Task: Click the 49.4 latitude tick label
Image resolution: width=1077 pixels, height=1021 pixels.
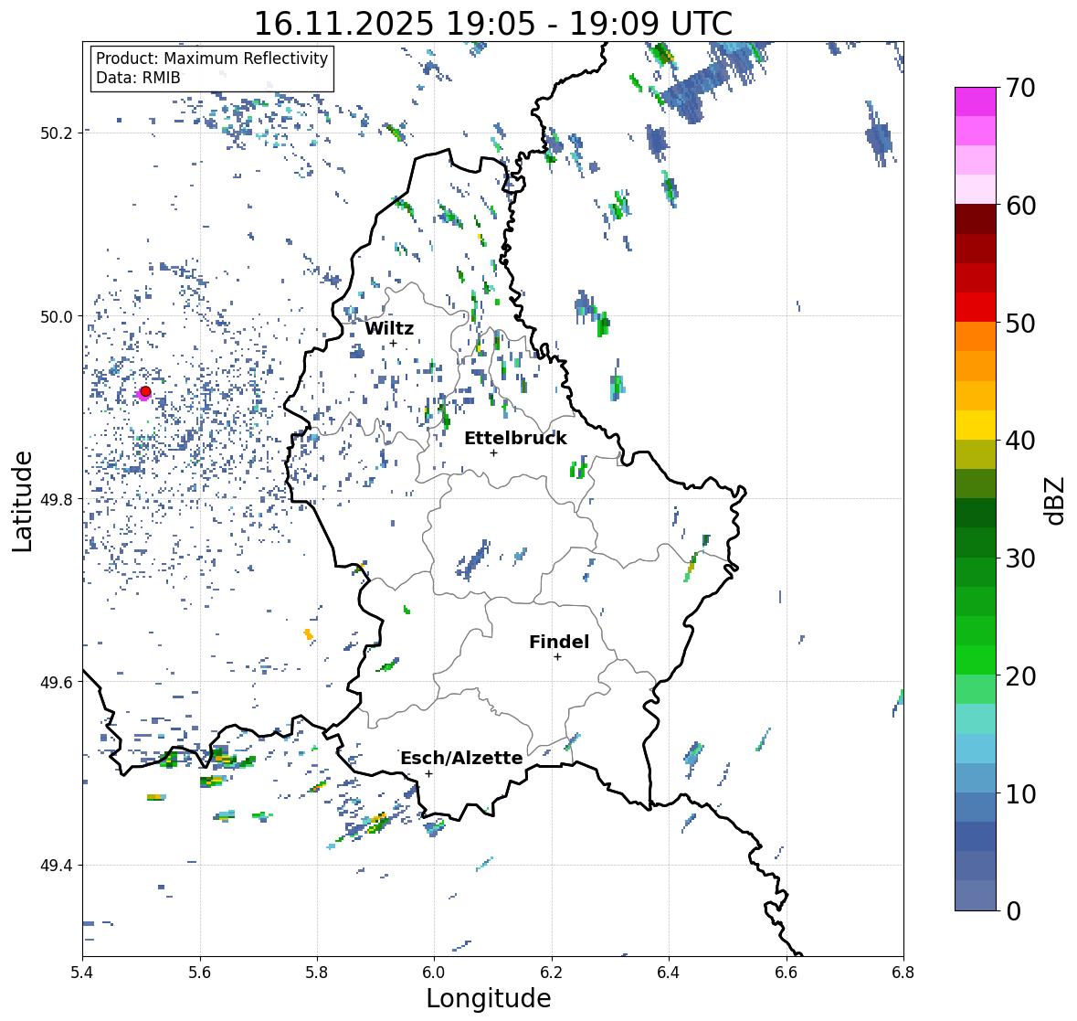Action: [56, 866]
